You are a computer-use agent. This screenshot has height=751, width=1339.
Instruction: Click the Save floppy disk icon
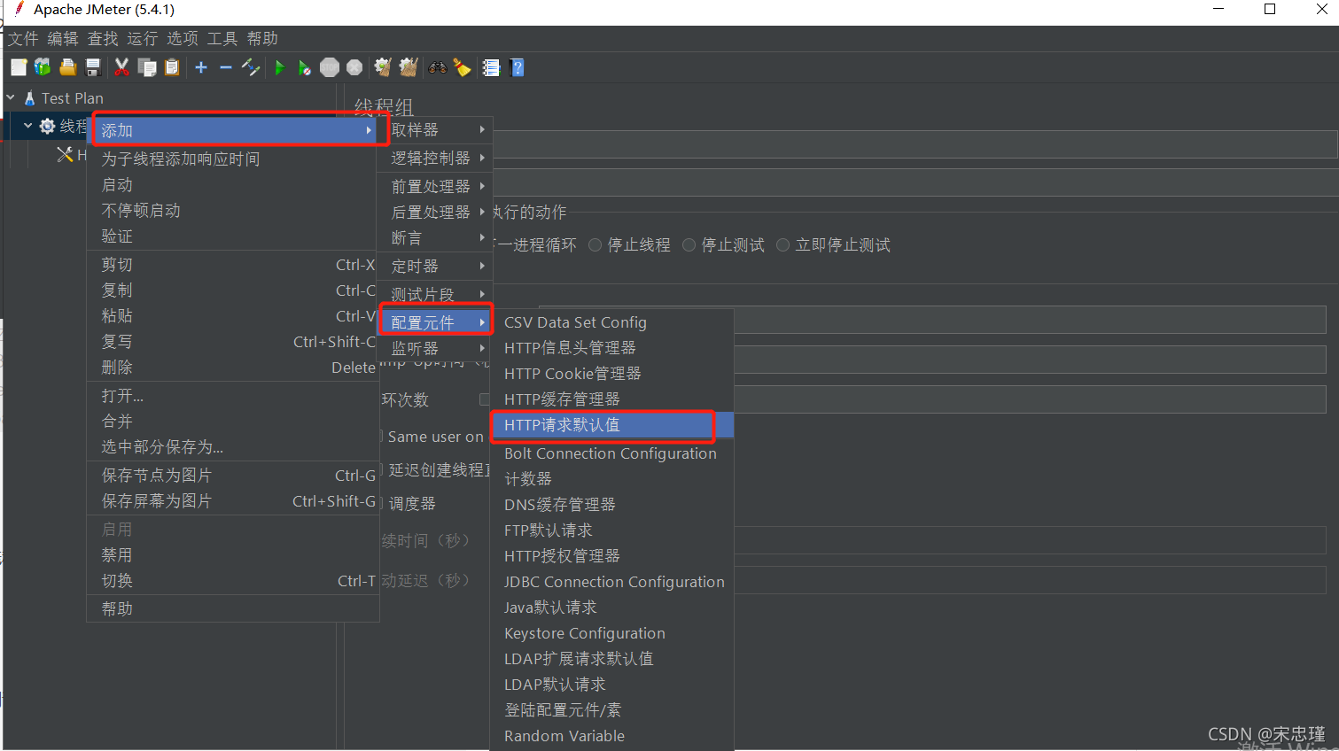click(x=92, y=67)
